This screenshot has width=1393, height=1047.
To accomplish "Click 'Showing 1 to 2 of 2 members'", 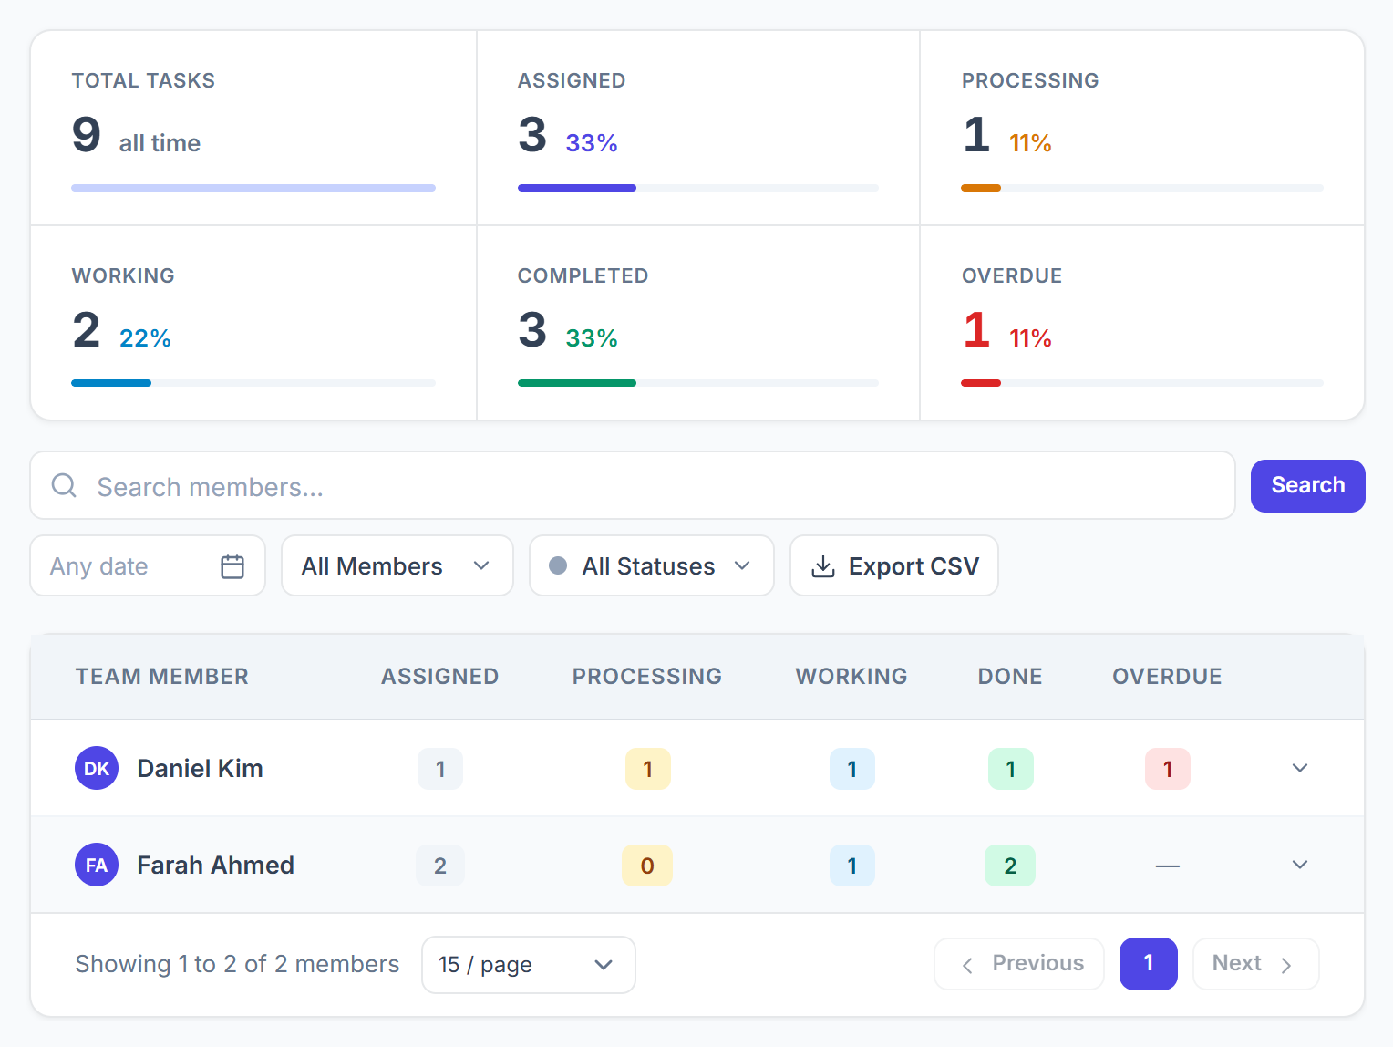I will pyautogui.click(x=237, y=964).
